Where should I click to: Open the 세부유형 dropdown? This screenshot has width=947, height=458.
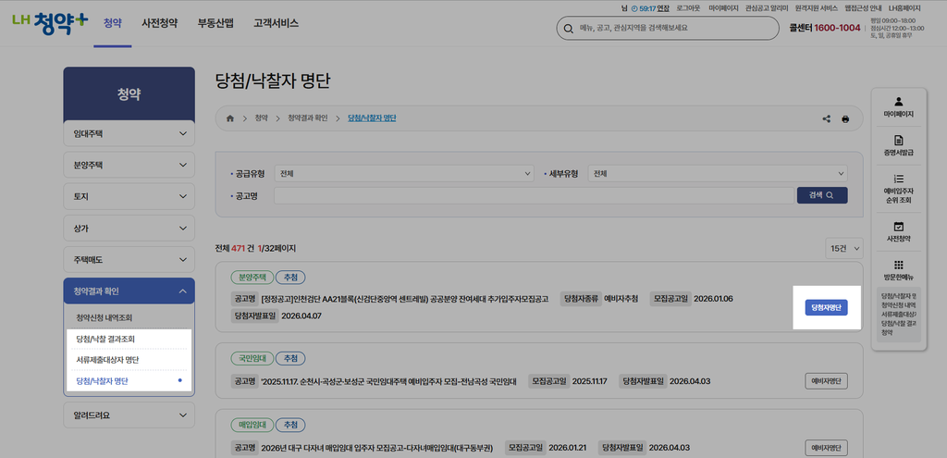pos(718,173)
